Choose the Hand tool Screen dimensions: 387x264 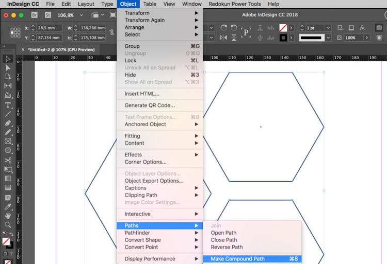coord(8,216)
